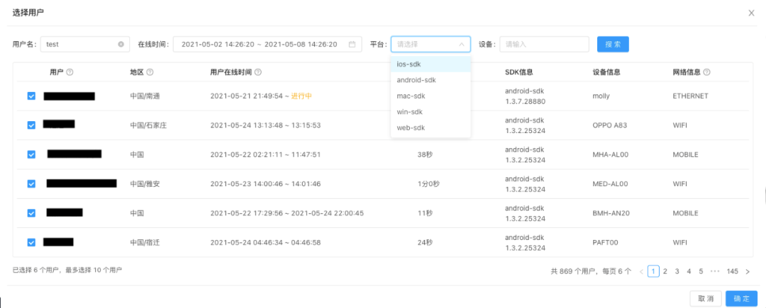Viewport: 766px width, 308px height.
Task: Go to page 2
Action: coord(665,271)
